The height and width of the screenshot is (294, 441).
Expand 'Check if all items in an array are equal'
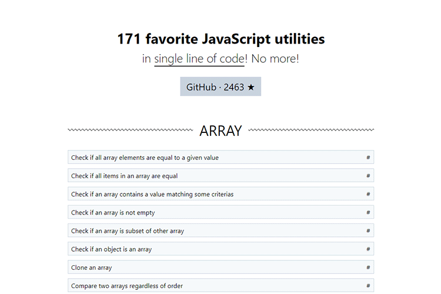pyautogui.click(x=124, y=176)
